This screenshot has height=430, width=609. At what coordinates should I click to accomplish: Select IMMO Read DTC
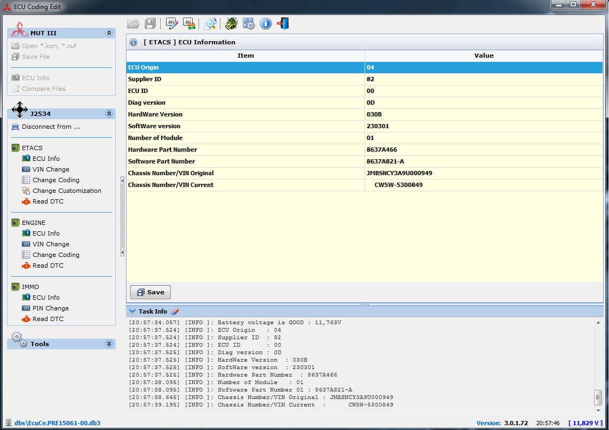click(48, 319)
